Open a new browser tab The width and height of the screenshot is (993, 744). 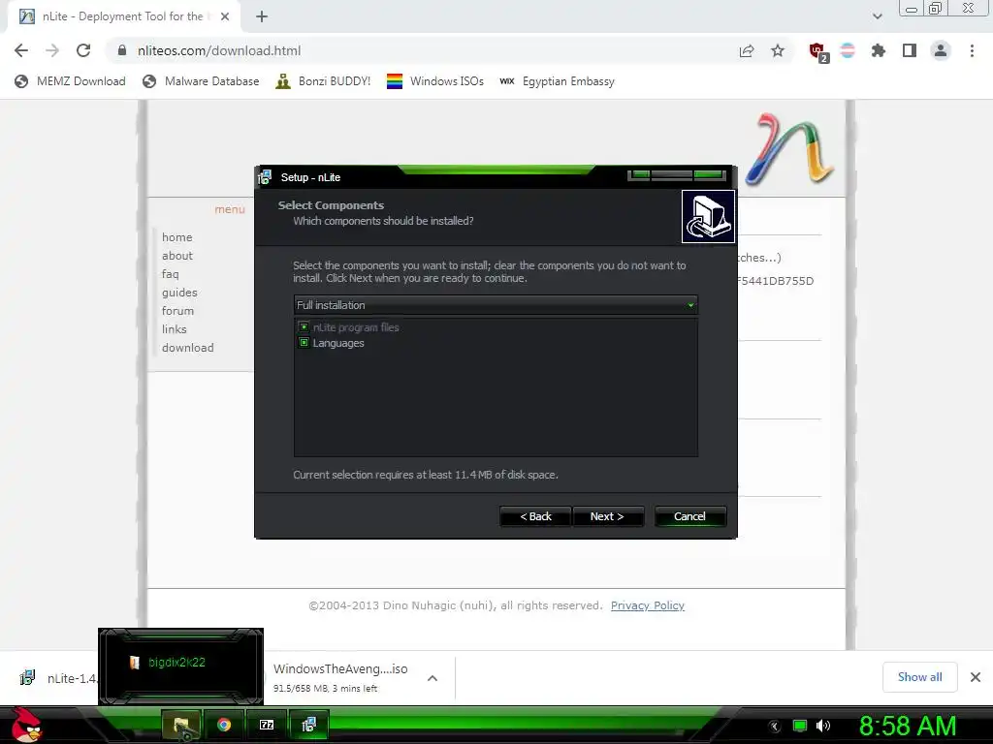[262, 16]
